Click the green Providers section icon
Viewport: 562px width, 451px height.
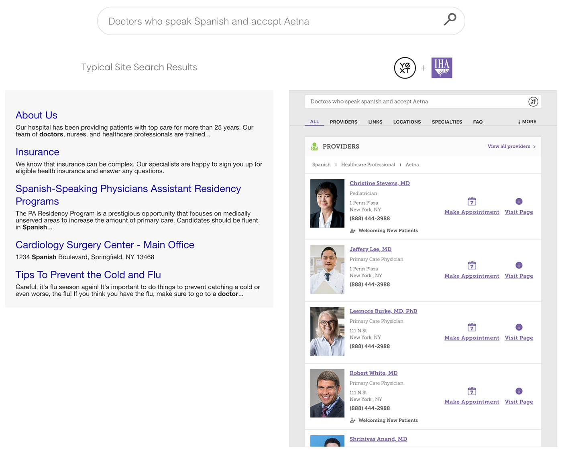click(x=314, y=146)
